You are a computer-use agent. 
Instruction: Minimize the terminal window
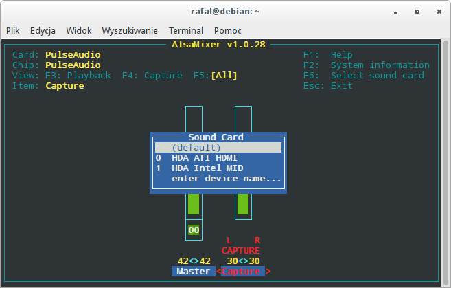(x=397, y=11)
